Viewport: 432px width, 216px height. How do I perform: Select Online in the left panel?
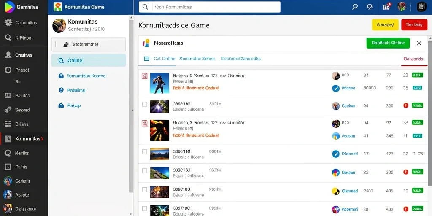(x=89, y=60)
